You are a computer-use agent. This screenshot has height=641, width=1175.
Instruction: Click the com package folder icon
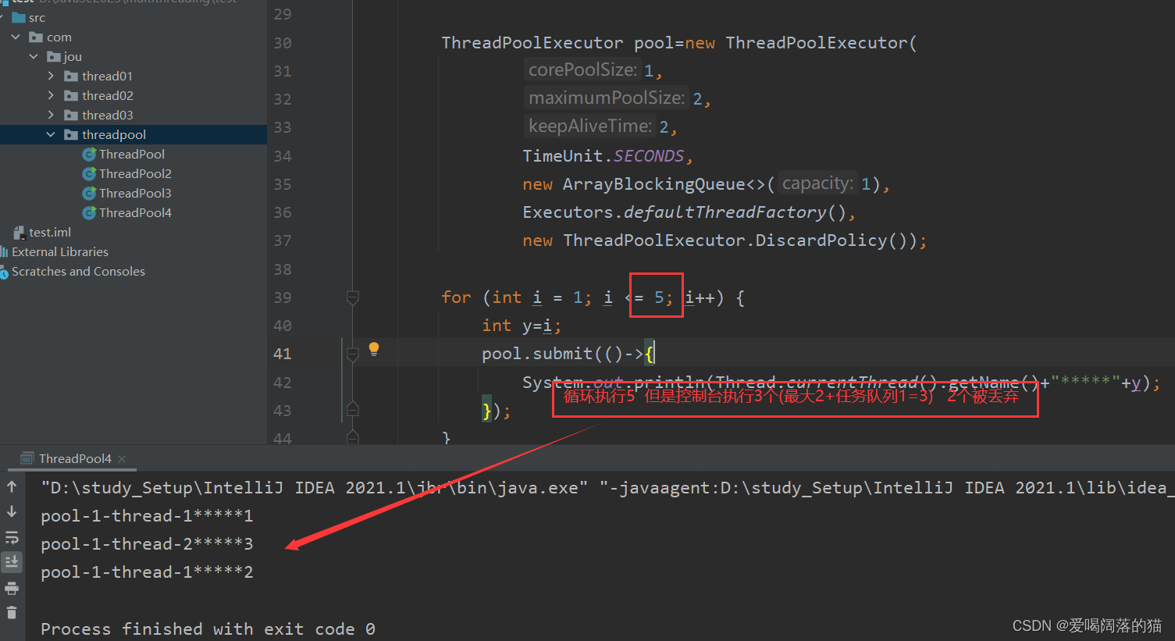(36, 37)
